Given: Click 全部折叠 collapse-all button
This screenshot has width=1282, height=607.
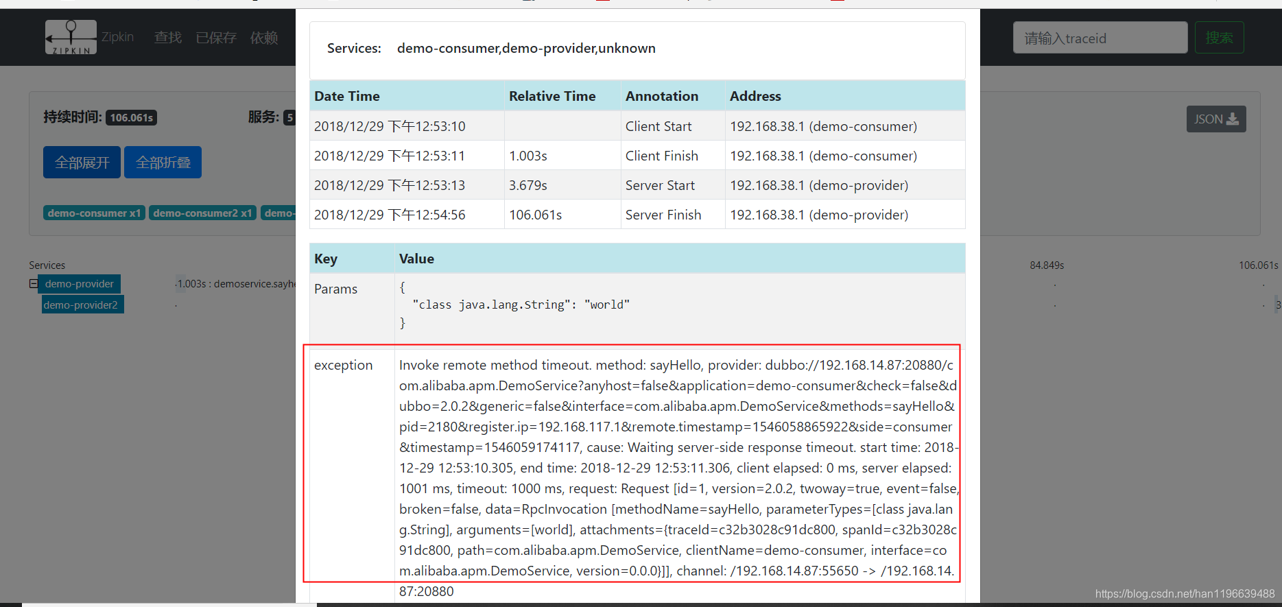Looking at the screenshot, I should (x=163, y=163).
